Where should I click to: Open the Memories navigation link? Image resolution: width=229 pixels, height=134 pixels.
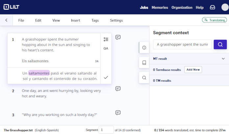pyautogui.click(x=160, y=8)
